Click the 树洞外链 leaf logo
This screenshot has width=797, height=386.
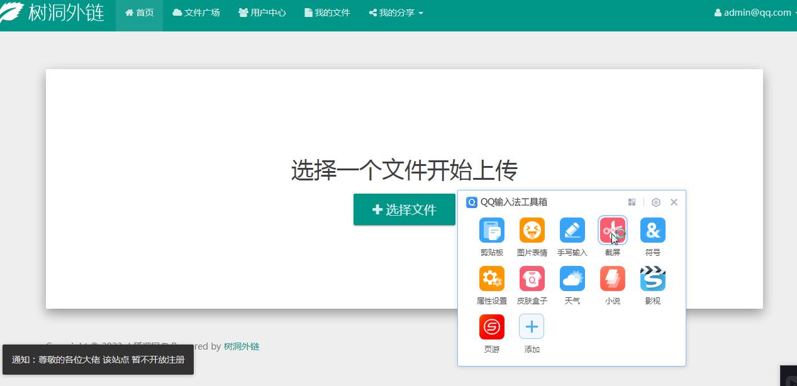pos(12,12)
